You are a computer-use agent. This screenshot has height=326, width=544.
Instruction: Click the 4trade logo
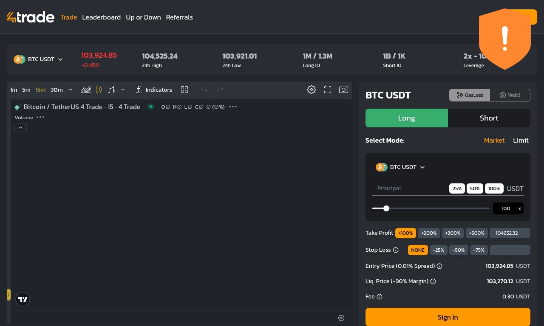click(31, 17)
